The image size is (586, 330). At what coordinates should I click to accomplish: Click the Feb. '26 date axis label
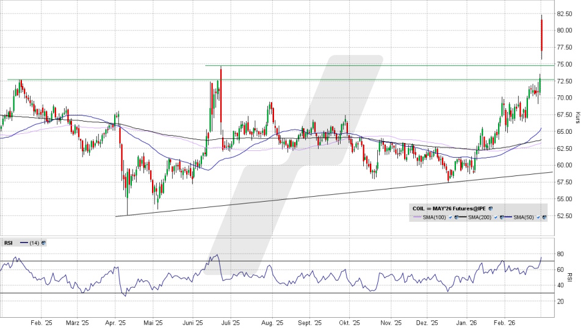tap(505, 323)
